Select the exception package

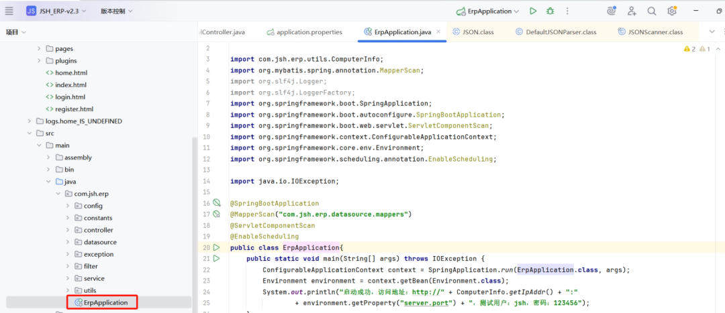coord(99,254)
